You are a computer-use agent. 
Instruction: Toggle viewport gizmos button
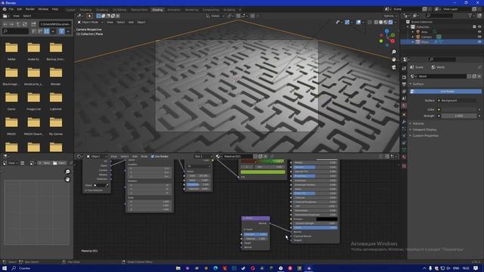tap(347, 22)
